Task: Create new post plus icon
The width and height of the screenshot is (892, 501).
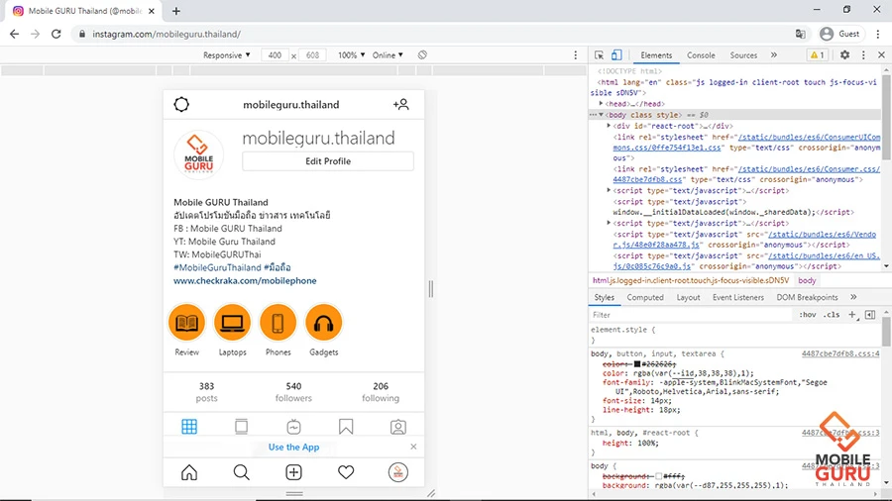Action: 293,472
